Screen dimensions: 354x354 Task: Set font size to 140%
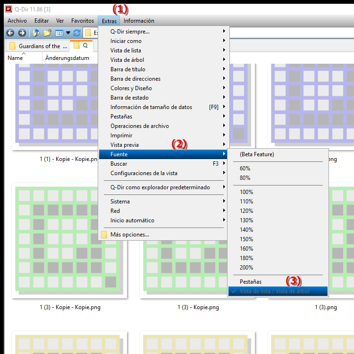tap(278, 230)
